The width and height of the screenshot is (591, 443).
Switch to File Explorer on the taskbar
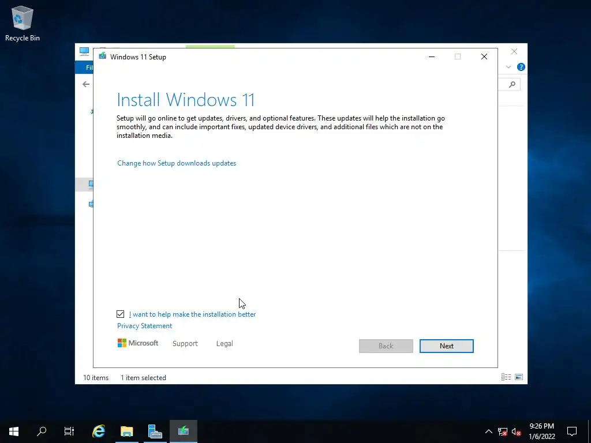(127, 431)
